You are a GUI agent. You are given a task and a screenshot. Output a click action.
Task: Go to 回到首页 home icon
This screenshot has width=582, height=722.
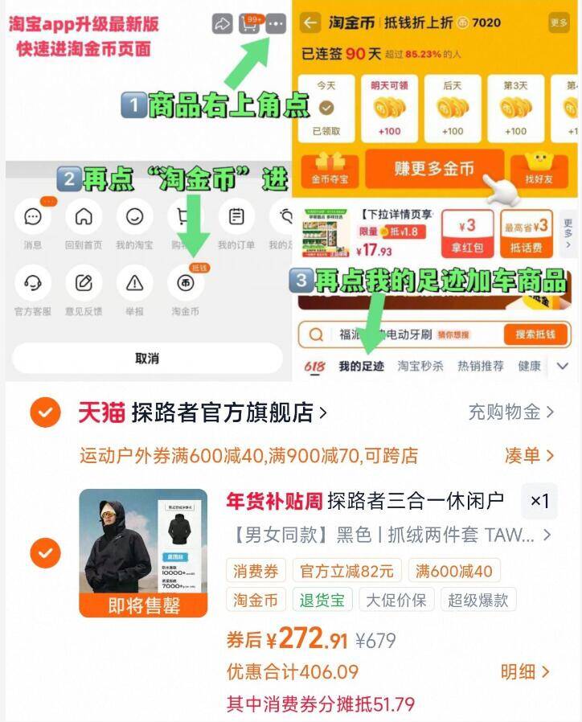pyautogui.click(x=84, y=216)
